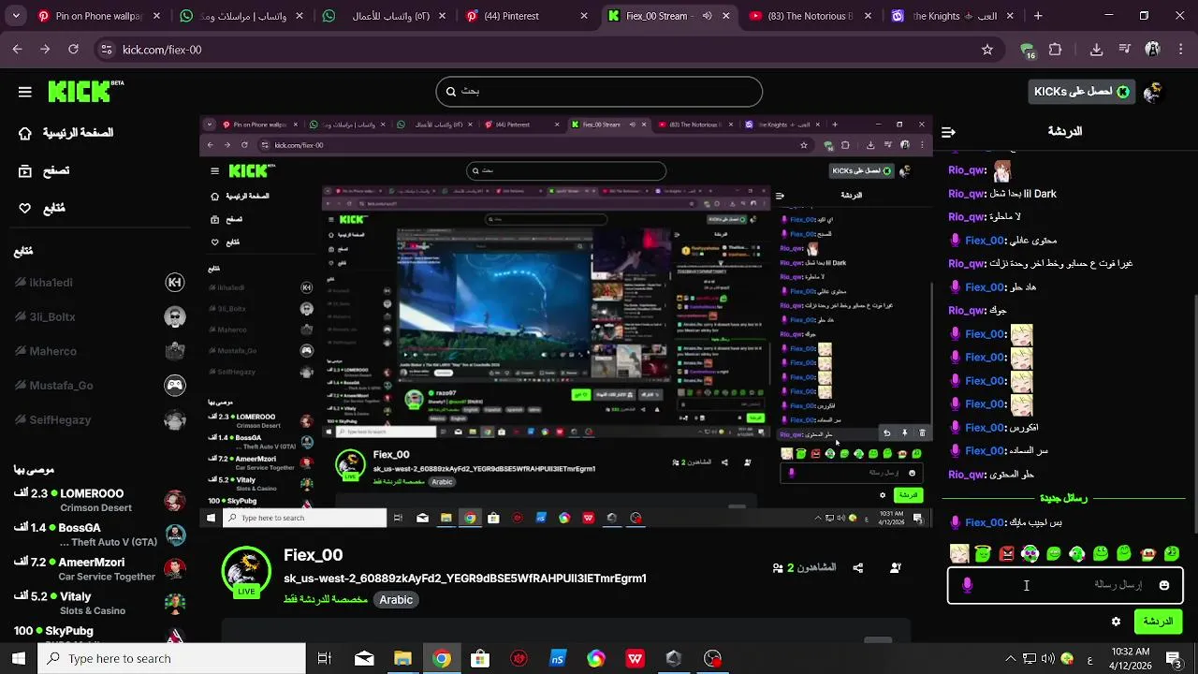Select followed channel Maherco
Viewport: 1198px width, 674px height.
pos(99,351)
